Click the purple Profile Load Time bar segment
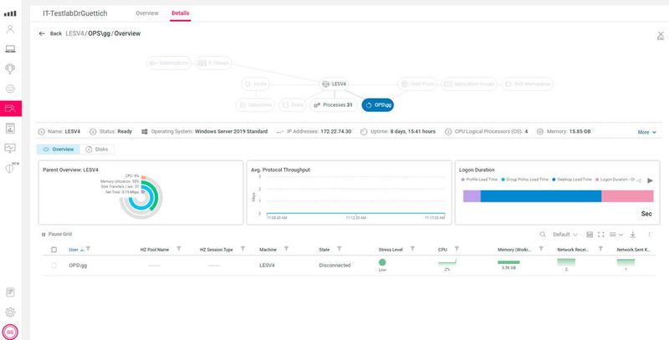This screenshot has width=669, height=340. 472,196
